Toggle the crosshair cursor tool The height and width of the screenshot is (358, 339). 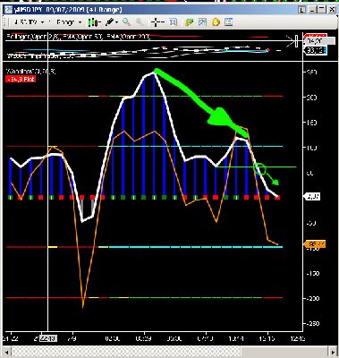(156, 22)
